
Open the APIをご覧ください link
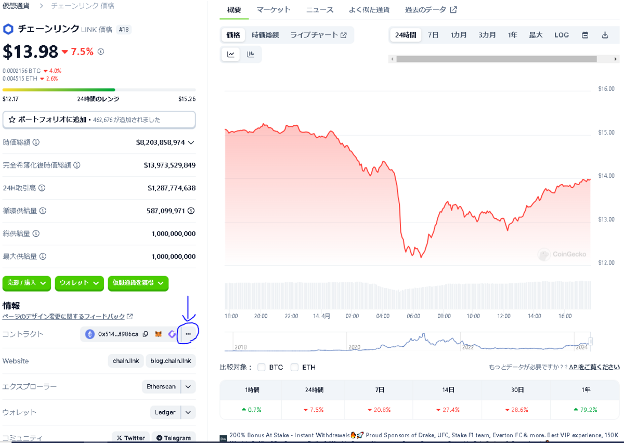[x=594, y=367]
